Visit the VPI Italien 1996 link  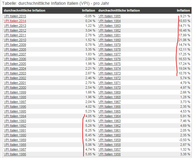click(15, 107)
